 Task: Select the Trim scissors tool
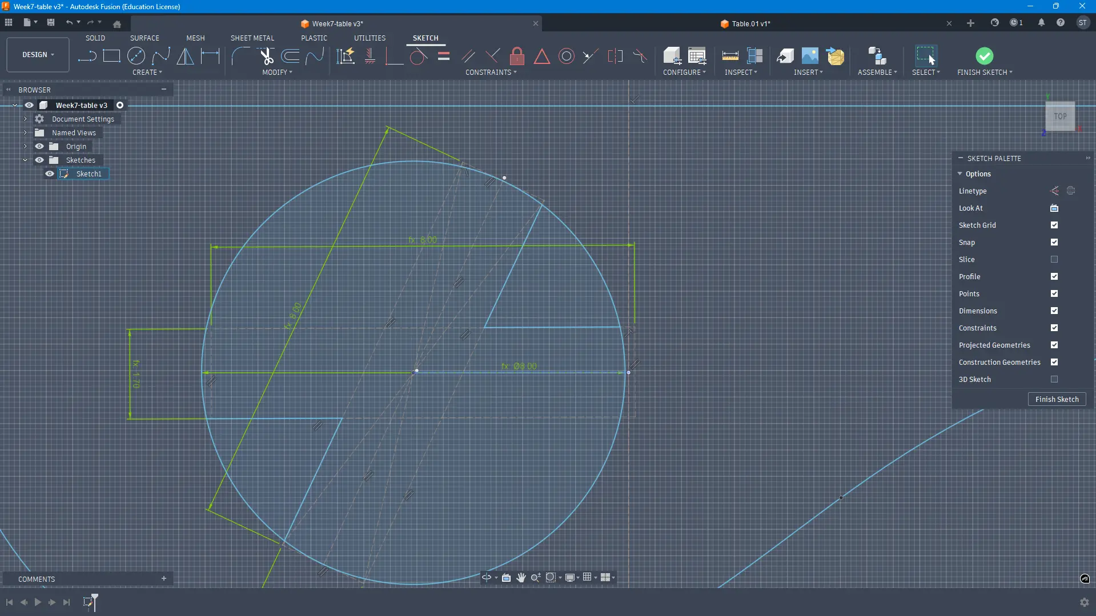(x=266, y=56)
